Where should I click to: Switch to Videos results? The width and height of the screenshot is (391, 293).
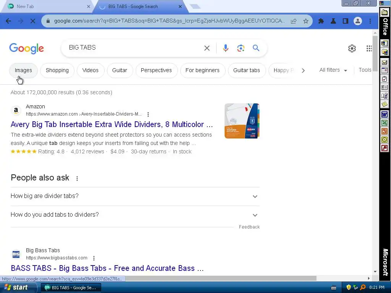click(x=90, y=71)
